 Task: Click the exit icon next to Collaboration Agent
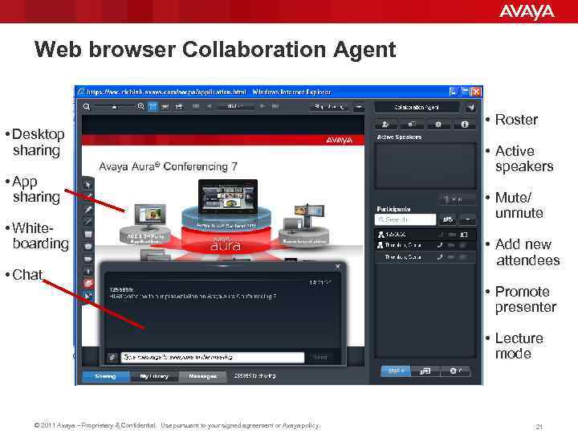click(470, 108)
